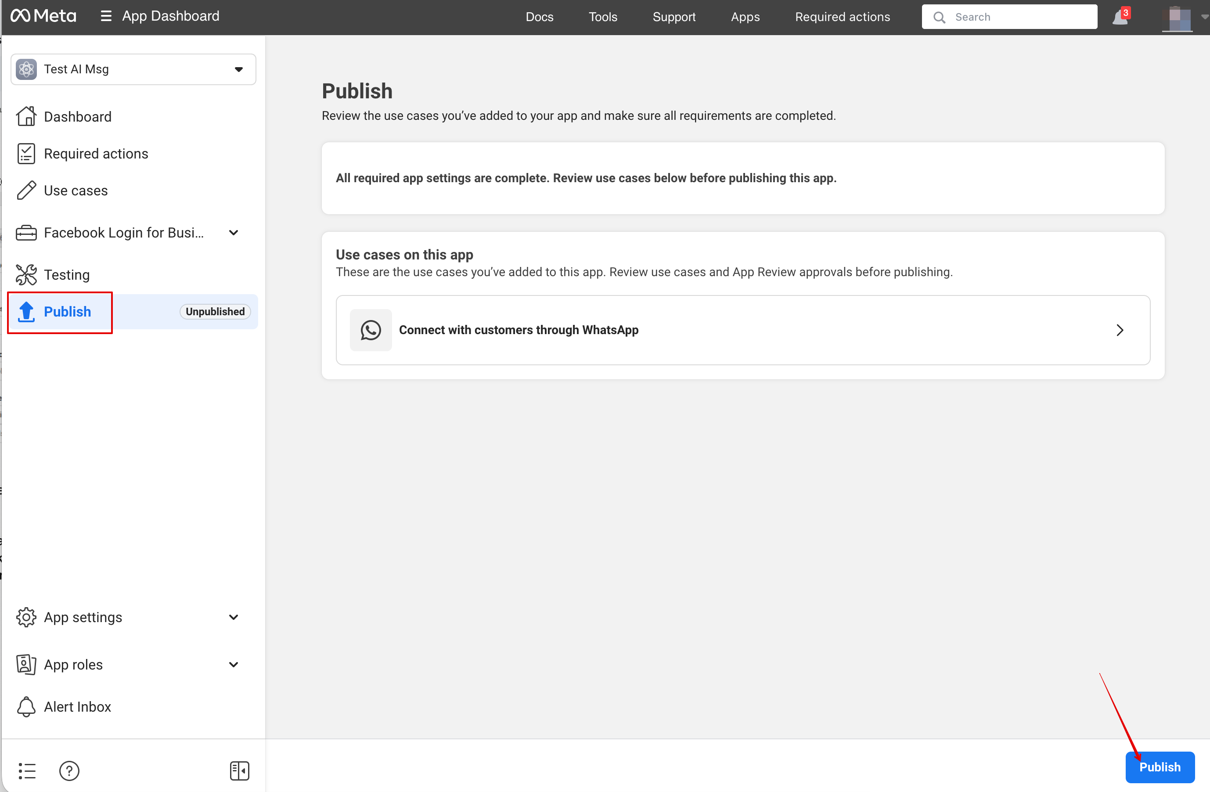Screen dimensions: 1210x792
Task: Open Docs in the top navigation
Action: (x=540, y=17)
